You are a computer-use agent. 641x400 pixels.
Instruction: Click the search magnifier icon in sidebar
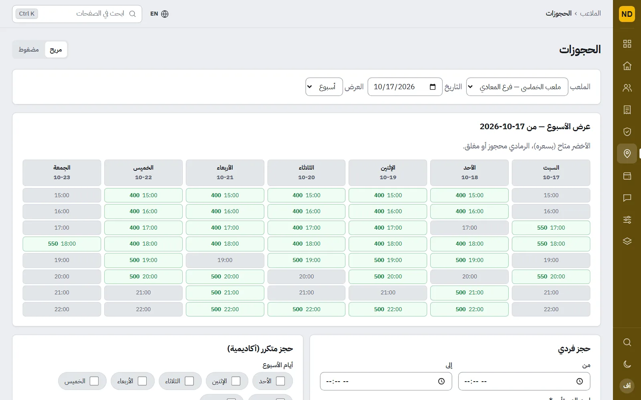coord(627,342)
